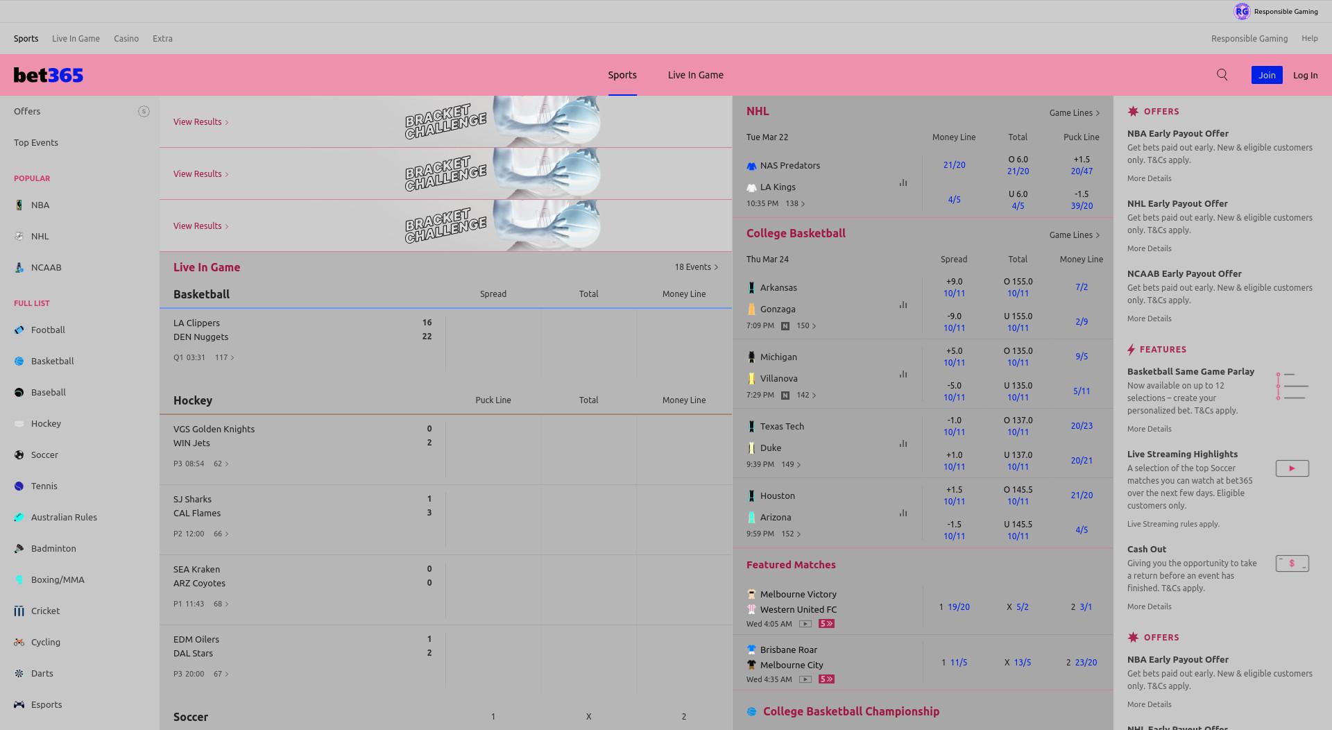Expand 117 markets for Clippers vs Nuggets
This screenshot has width=1332, height=730.
225,357
